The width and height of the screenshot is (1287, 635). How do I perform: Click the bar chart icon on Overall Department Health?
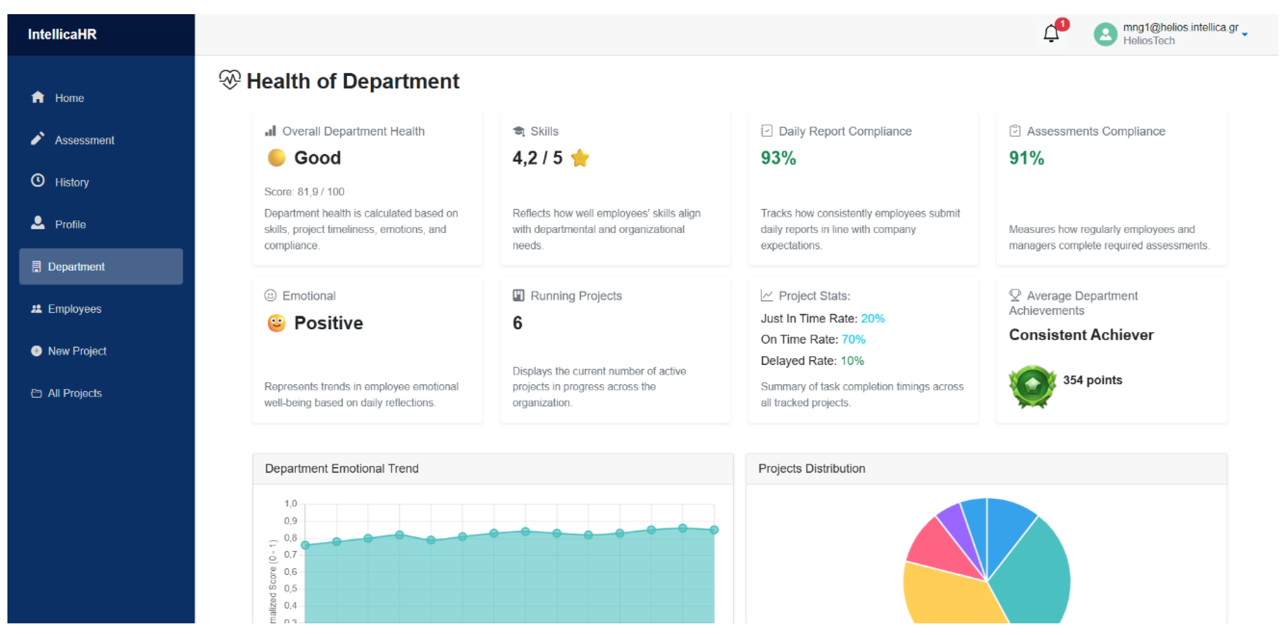(270, 131)
